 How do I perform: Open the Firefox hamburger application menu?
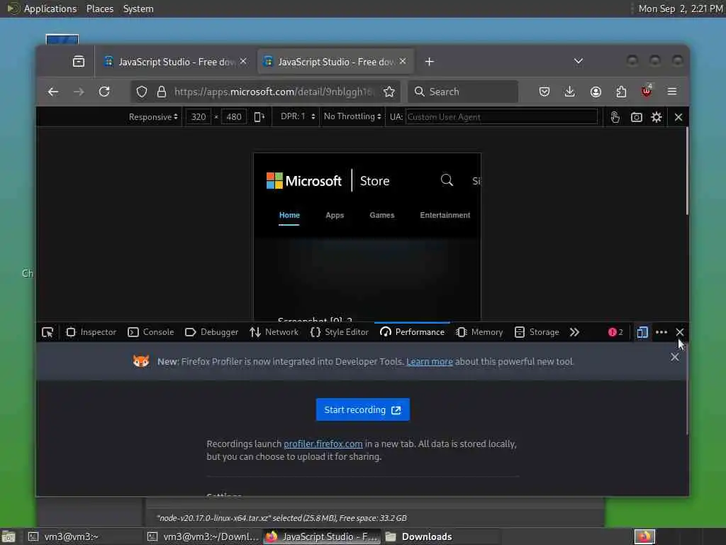coord(672,92)
